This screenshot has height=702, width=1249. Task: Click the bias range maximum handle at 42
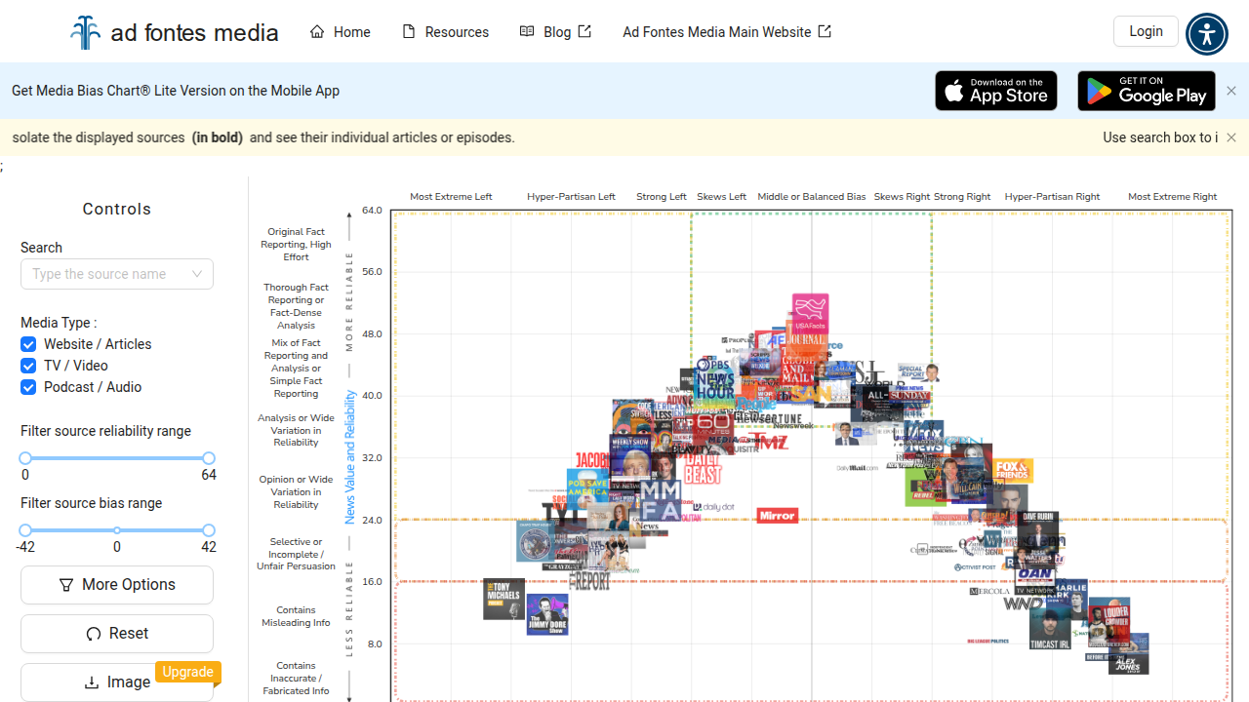[209, 530]
